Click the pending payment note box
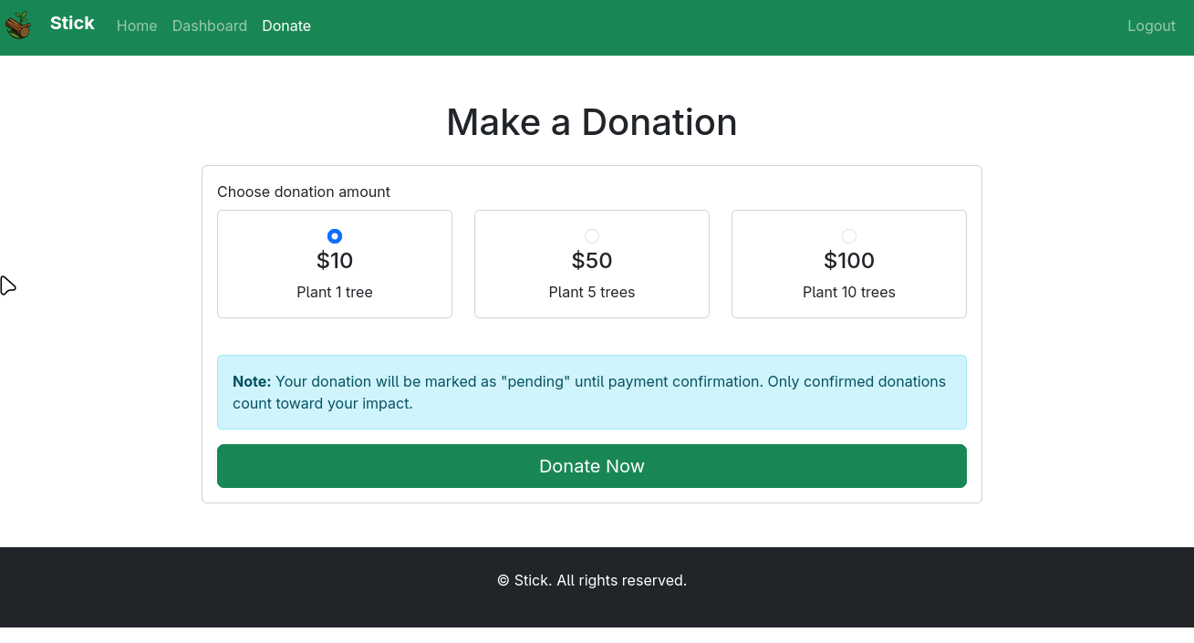The width and height of the screenshot is (1194, 643). (x=592, y=392)
